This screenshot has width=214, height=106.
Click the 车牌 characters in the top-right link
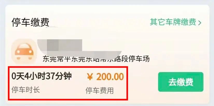(x=173, y=22)
